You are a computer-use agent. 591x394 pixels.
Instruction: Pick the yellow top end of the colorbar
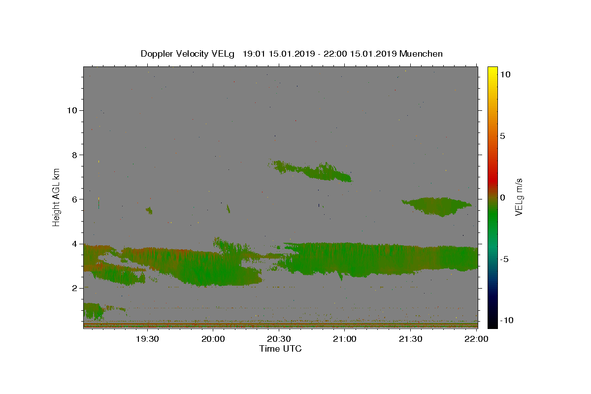pos(492,70)
